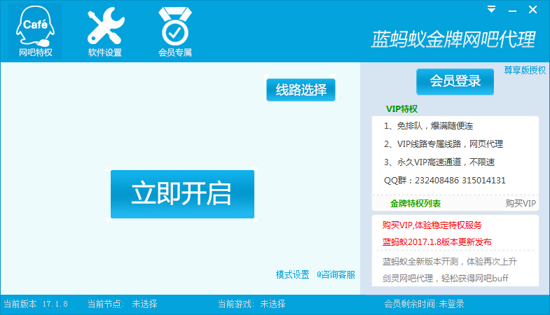Click the 当前节点: 未选择 status entry

[x=122, y=304]
